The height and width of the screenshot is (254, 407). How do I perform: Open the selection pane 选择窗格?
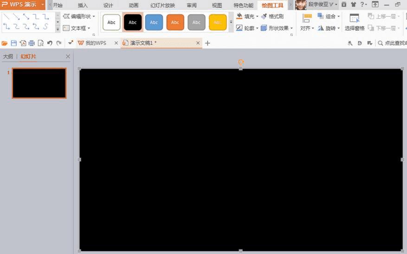355,22
